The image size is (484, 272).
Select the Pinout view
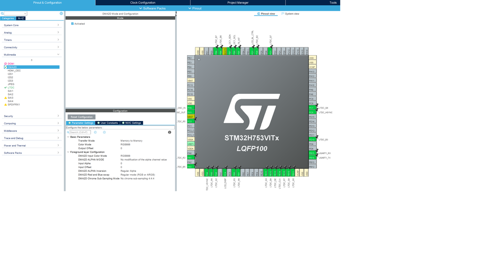(266, 14)
